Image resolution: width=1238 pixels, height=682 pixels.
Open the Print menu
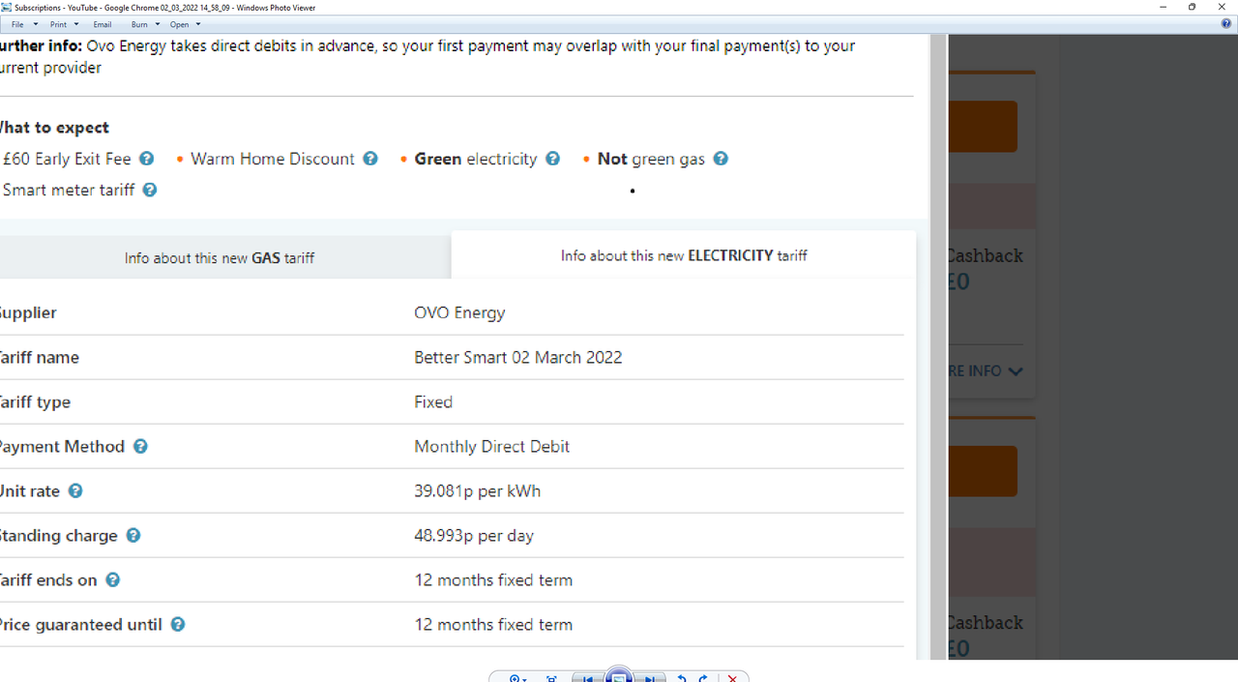coord(59,24)
